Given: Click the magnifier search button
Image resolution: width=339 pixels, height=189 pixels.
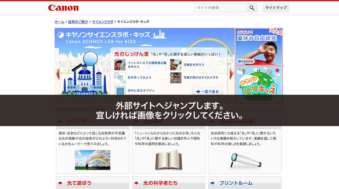Looking at the screenshot, I should coord(252,8).
